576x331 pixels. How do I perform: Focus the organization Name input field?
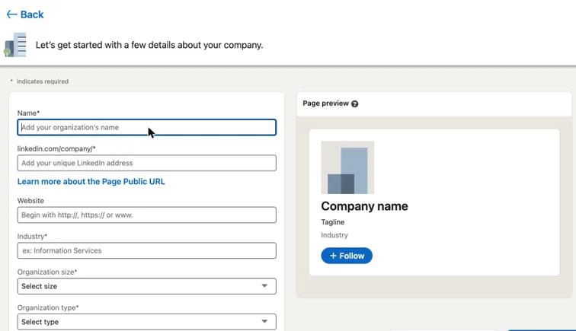[x=146, y=127]
